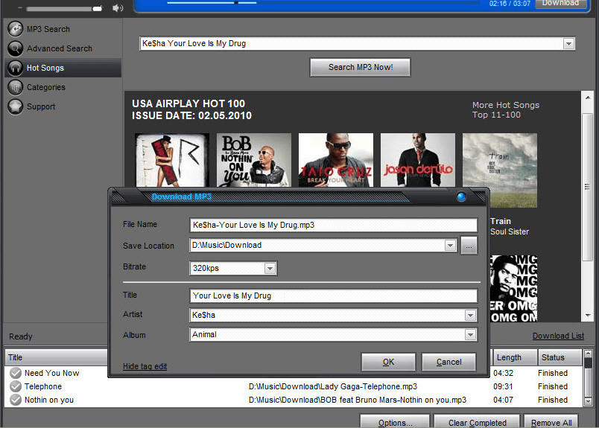Click the 04:32 length value
This screenshot has width=599, height=428.
click(503, 373)
